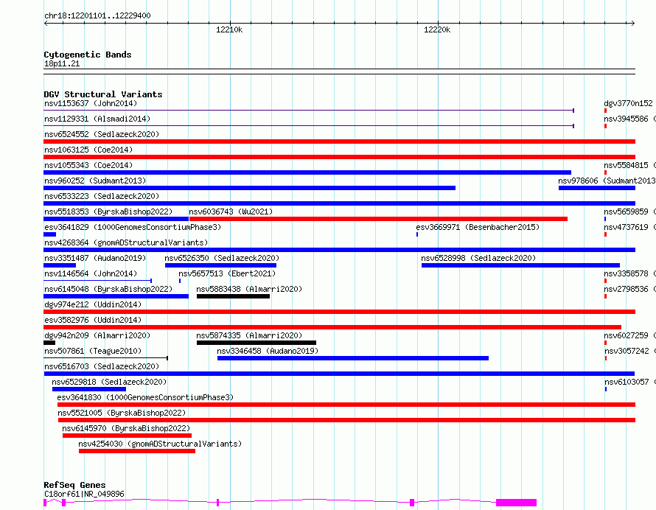The width and height of the screenshot is (656, 510).
Task: Select the nsv5883438 (Almarri2020) label
Action: coord(249,289)
